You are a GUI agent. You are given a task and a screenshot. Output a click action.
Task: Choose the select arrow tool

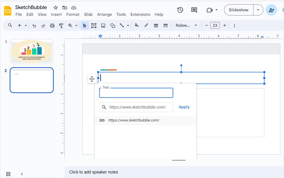[85, 26]
